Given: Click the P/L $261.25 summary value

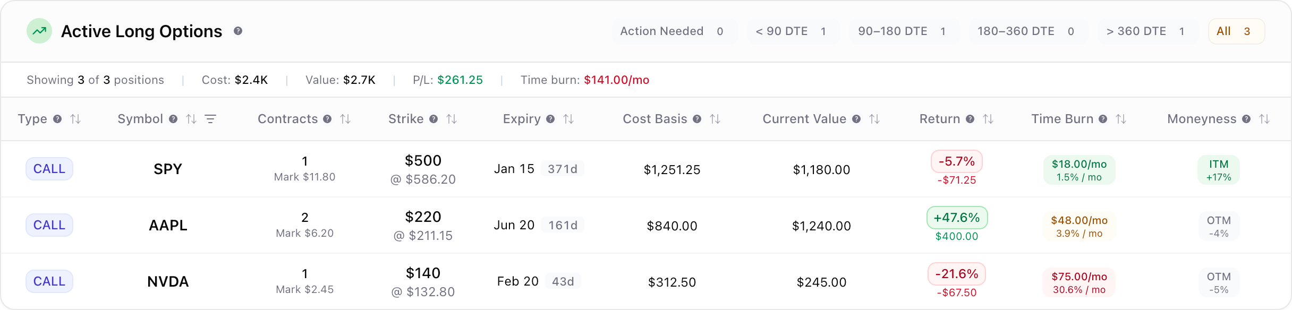Looking at the screenshot, I should click(460, 80).
